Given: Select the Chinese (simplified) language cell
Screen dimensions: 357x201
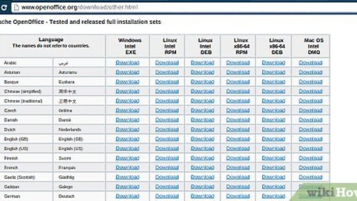Looking at the screenshot, I should coord(26,91).
